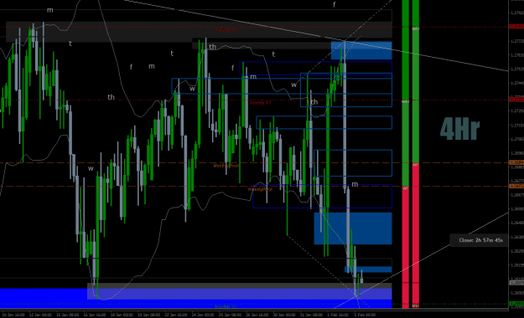Click the '1 Feb 16:00' time axis label
524x318 pixels.
[338, 315]
